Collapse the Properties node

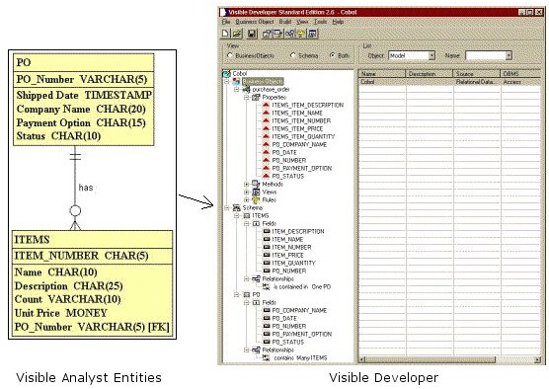(246, 98)
